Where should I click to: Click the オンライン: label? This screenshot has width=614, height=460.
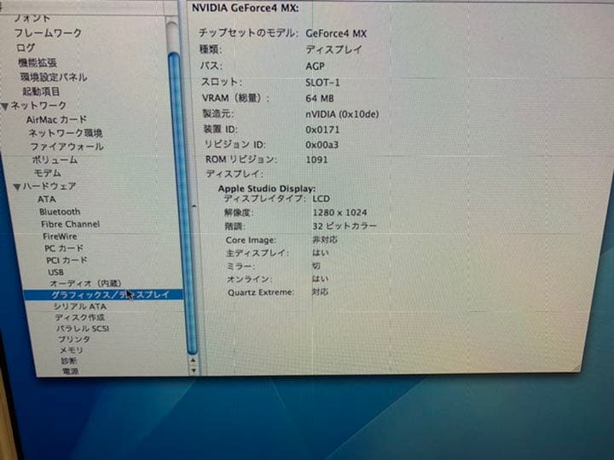click(x=250, y=279)
